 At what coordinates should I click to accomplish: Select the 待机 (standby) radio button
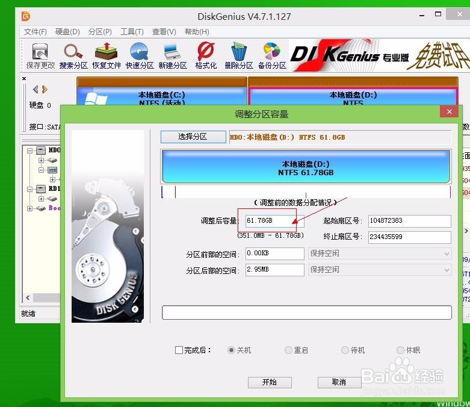coord(345,350)
